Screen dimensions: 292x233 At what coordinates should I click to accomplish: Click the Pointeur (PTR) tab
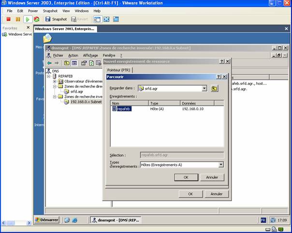(x=118, y=70)
